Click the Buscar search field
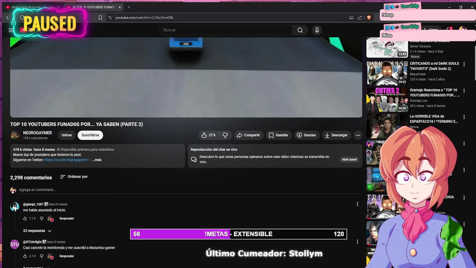Image resolution: width=476 pixels, height=268 pixels. pos(226,30)
